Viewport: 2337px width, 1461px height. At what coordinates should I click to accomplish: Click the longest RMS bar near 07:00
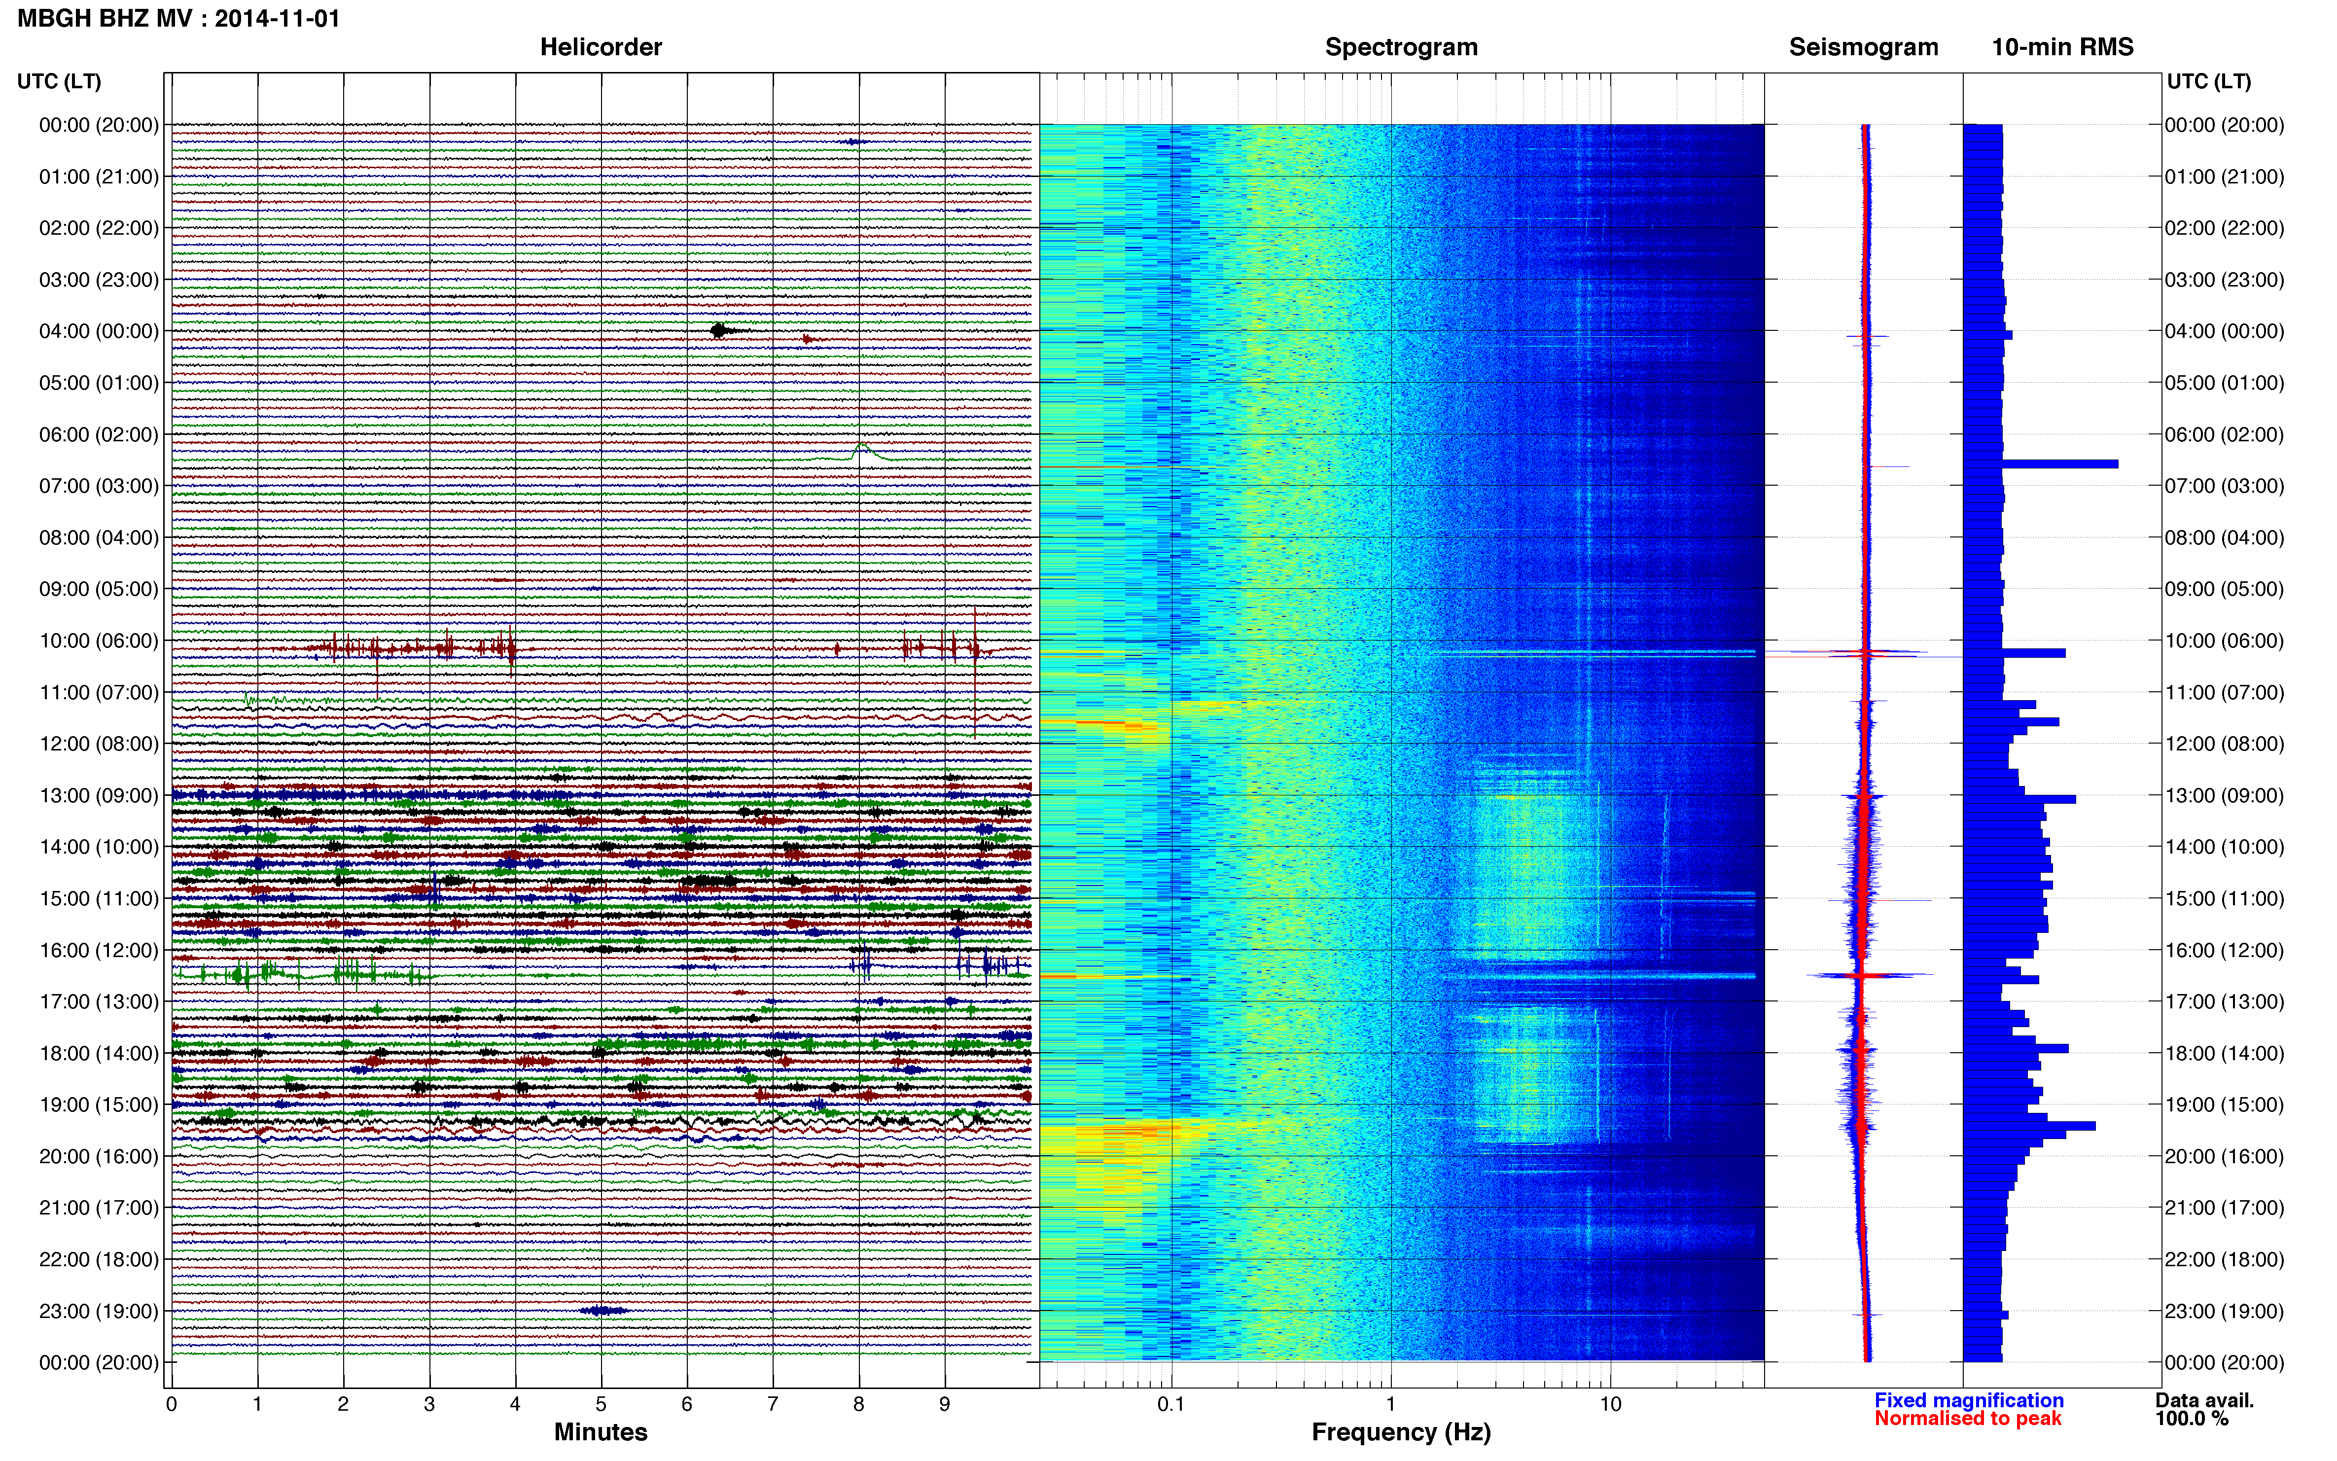click(2040, 465)
